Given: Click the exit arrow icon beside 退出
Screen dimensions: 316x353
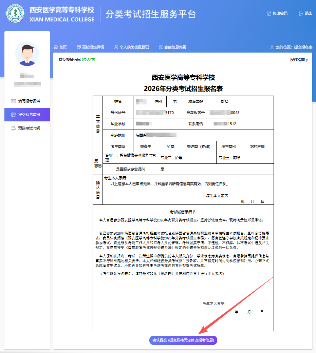Looking at the screenshot, I should click(301, 14).
